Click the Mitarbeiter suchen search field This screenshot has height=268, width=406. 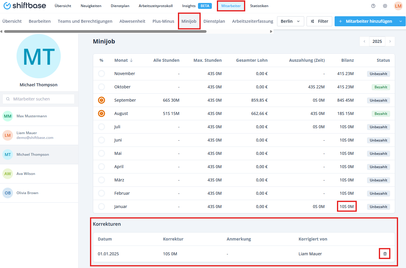pos(39,99)
